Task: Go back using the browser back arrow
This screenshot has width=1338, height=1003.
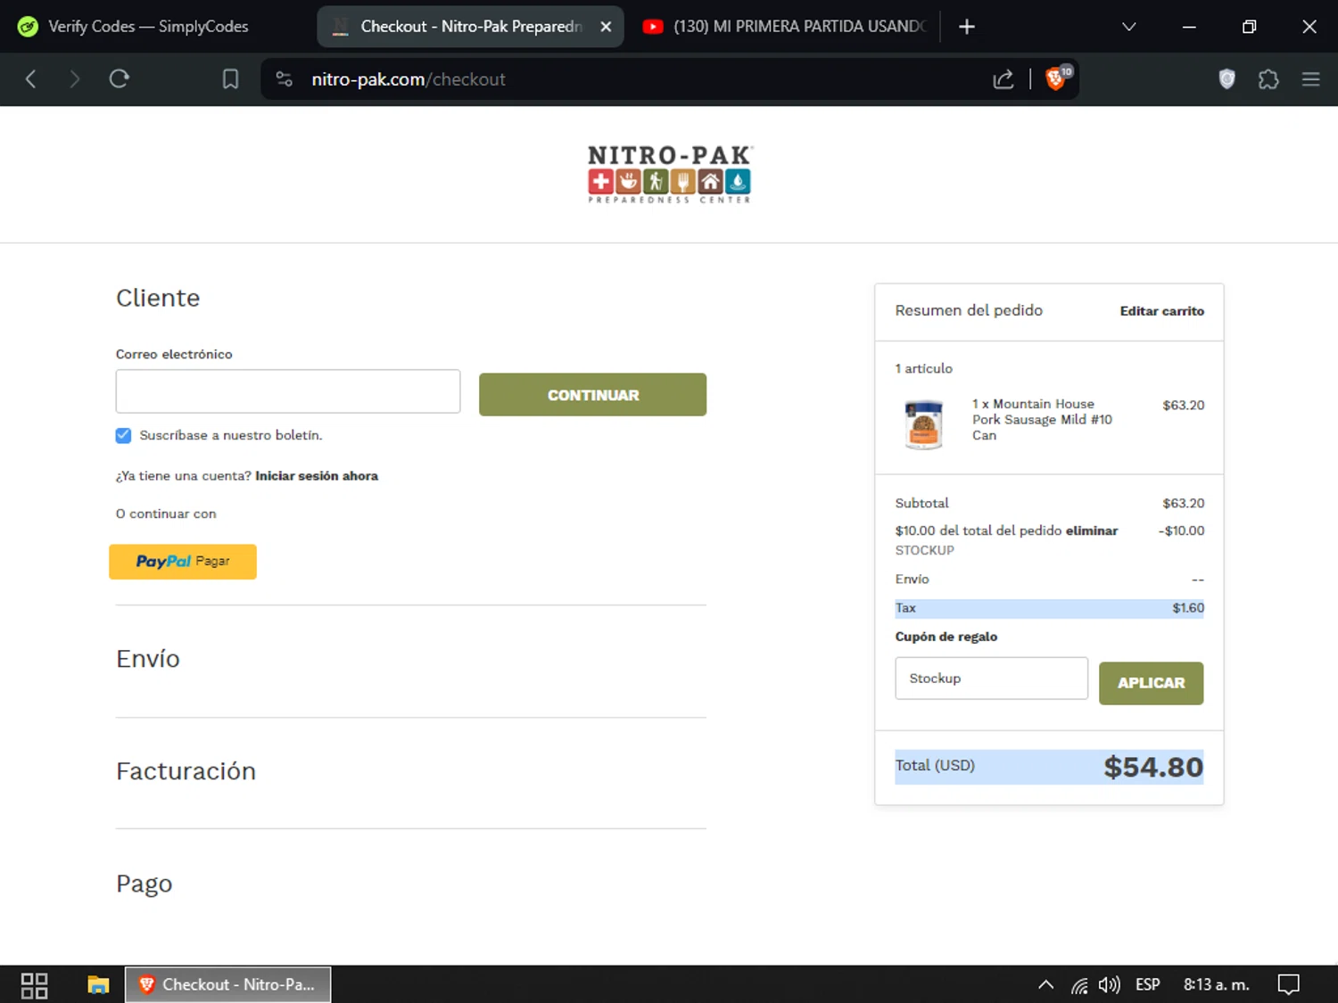Action: (x=31, y=79)
